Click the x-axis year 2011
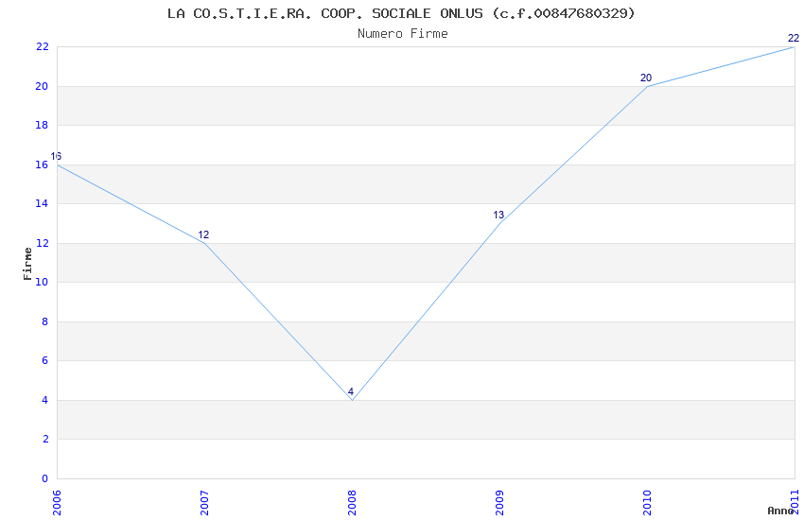804x520 pixels. point(795,502)
